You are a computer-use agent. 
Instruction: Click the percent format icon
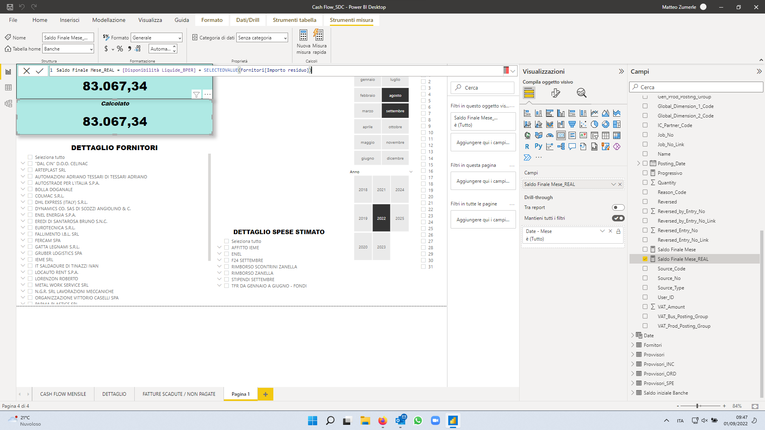(120, 49)
